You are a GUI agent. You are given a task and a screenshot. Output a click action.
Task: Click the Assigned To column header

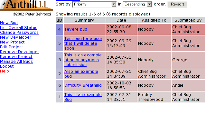coord(154,20)
